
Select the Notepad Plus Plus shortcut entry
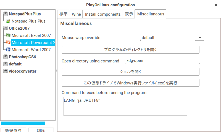coord(28,21)
